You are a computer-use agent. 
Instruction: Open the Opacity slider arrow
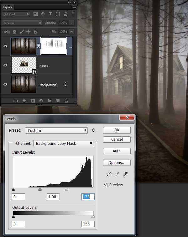72,23
